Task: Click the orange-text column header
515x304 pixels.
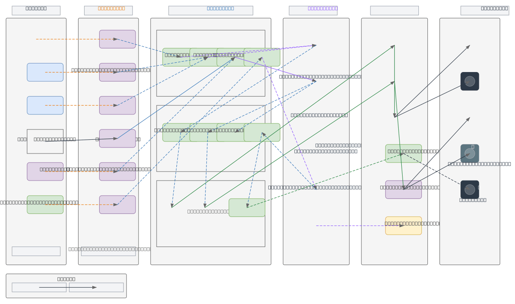Action: click(108, 10)
